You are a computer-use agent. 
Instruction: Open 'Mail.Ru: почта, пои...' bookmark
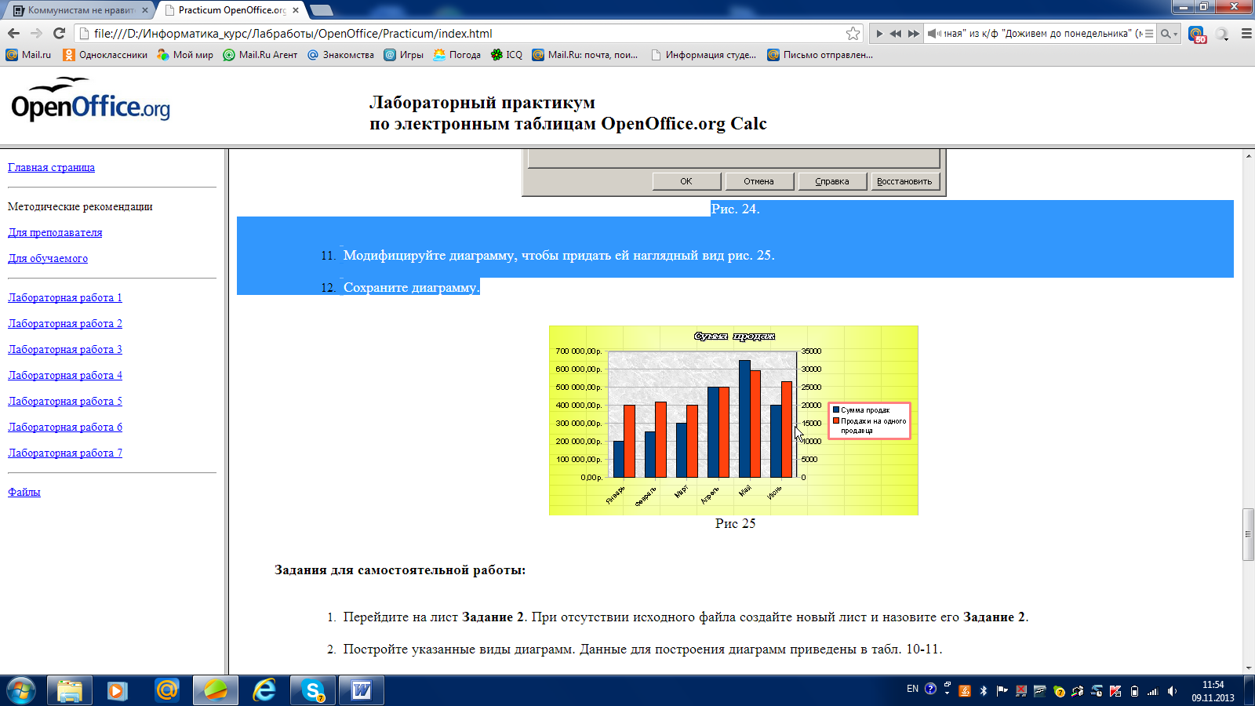[584, 55]
